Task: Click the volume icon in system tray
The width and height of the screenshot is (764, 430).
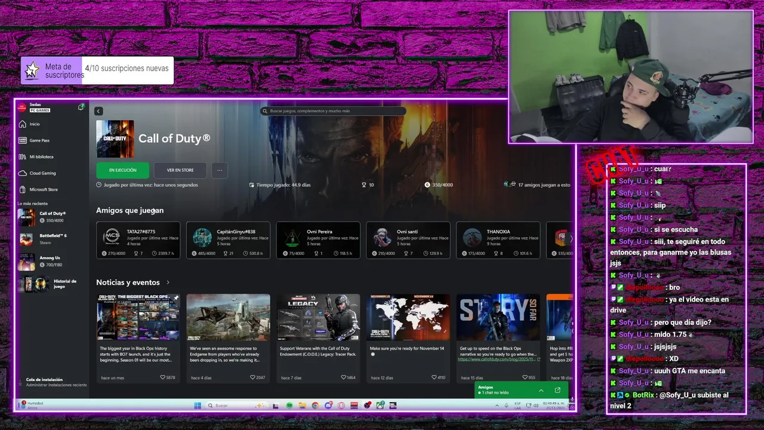Action: 536,406
